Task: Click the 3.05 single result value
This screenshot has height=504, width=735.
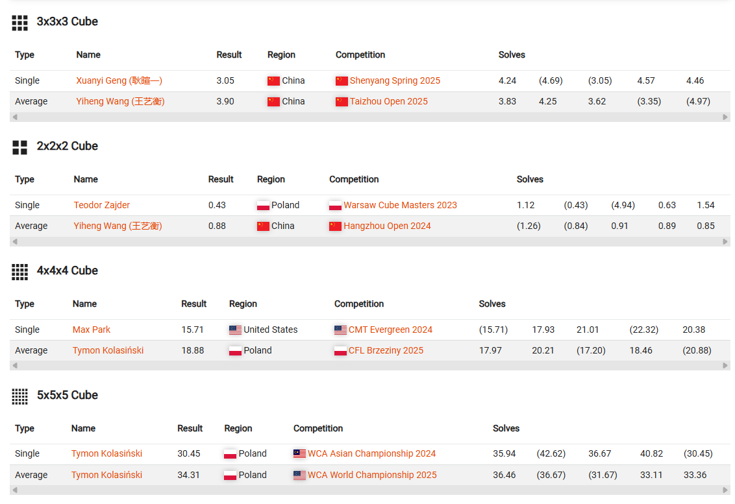Action: pyautogui.click(x=225, y=80)
